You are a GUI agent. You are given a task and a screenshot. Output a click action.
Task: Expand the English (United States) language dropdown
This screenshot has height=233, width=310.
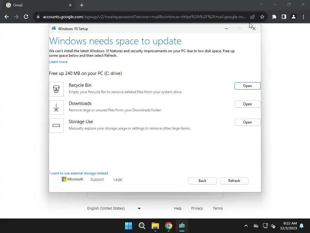pyautogui.click(x=114, y=208)
